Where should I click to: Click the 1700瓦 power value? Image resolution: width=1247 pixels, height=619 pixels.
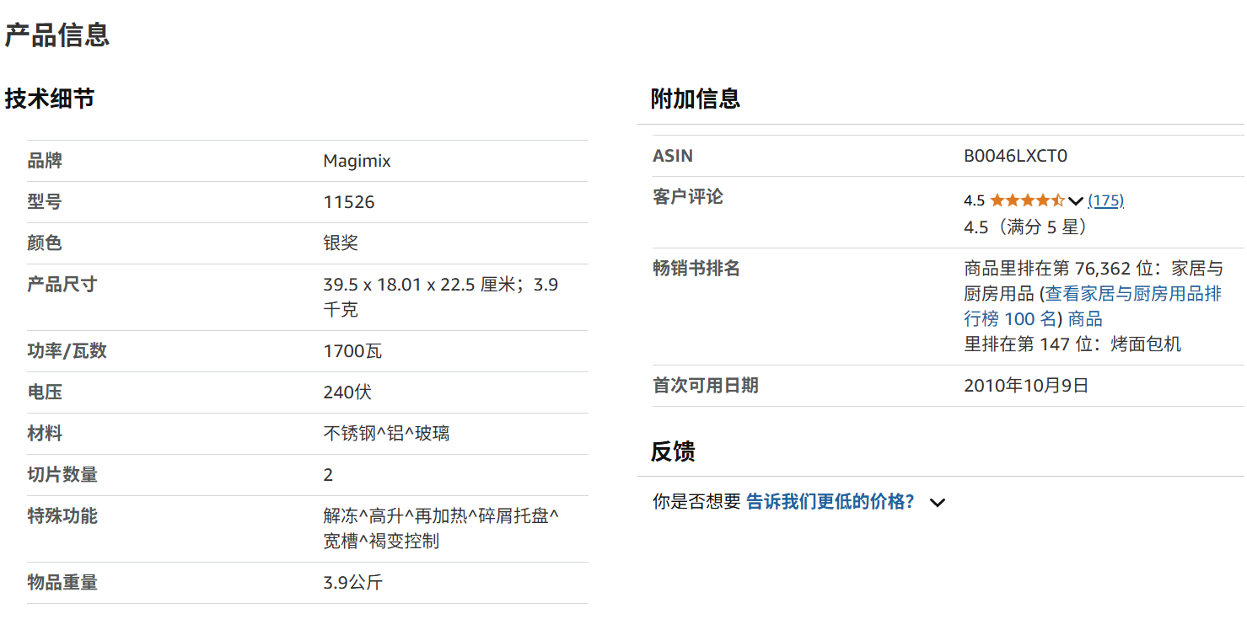pyautogui.click(x=352, y=351)
